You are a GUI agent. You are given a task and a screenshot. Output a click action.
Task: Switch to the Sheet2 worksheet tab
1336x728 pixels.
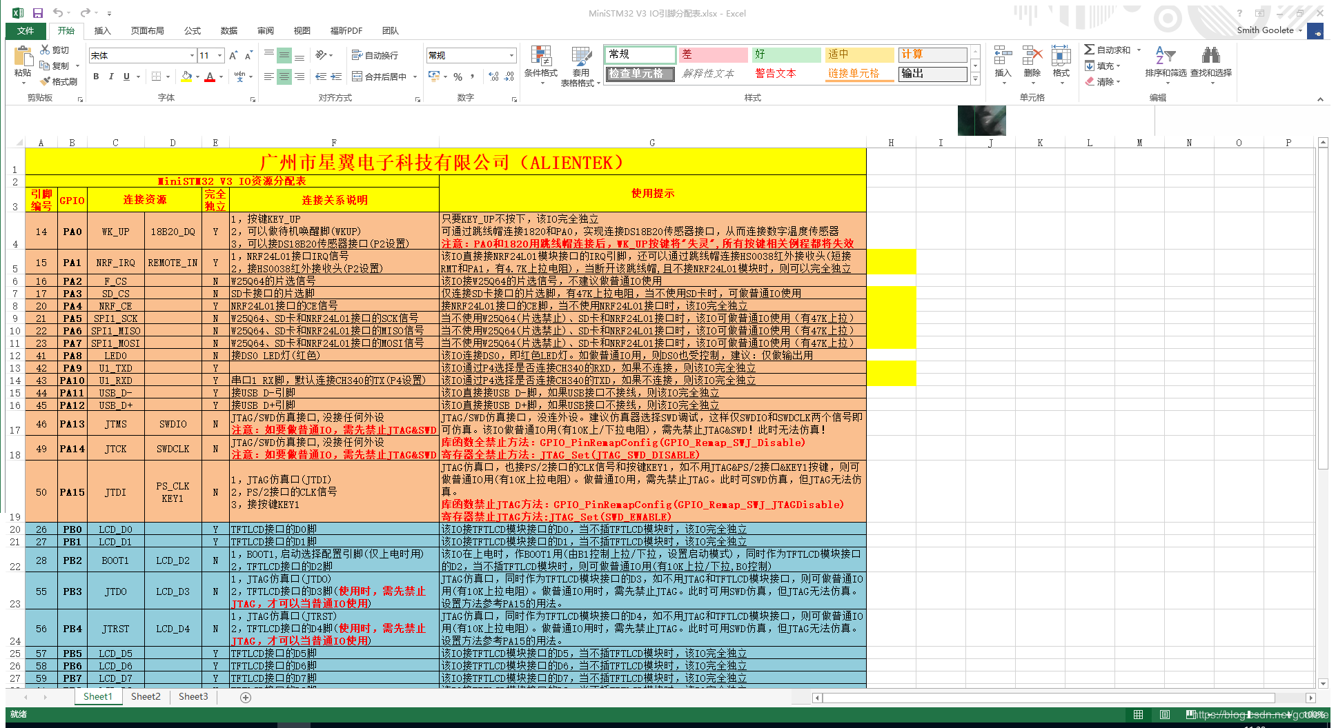(146, 697)
